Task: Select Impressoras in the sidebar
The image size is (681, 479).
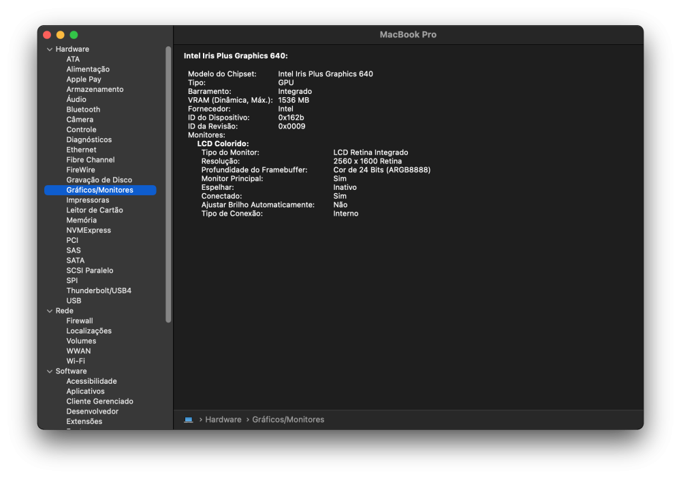Action: [x=88, y=201]
